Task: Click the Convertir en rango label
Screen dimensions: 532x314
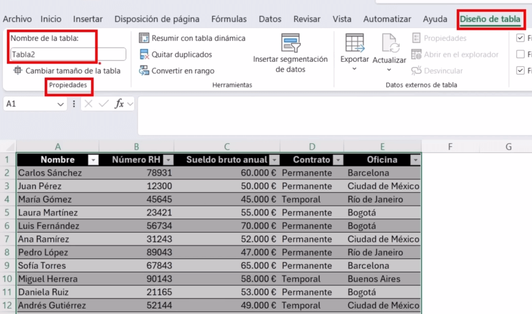Action: coord(183,70)
